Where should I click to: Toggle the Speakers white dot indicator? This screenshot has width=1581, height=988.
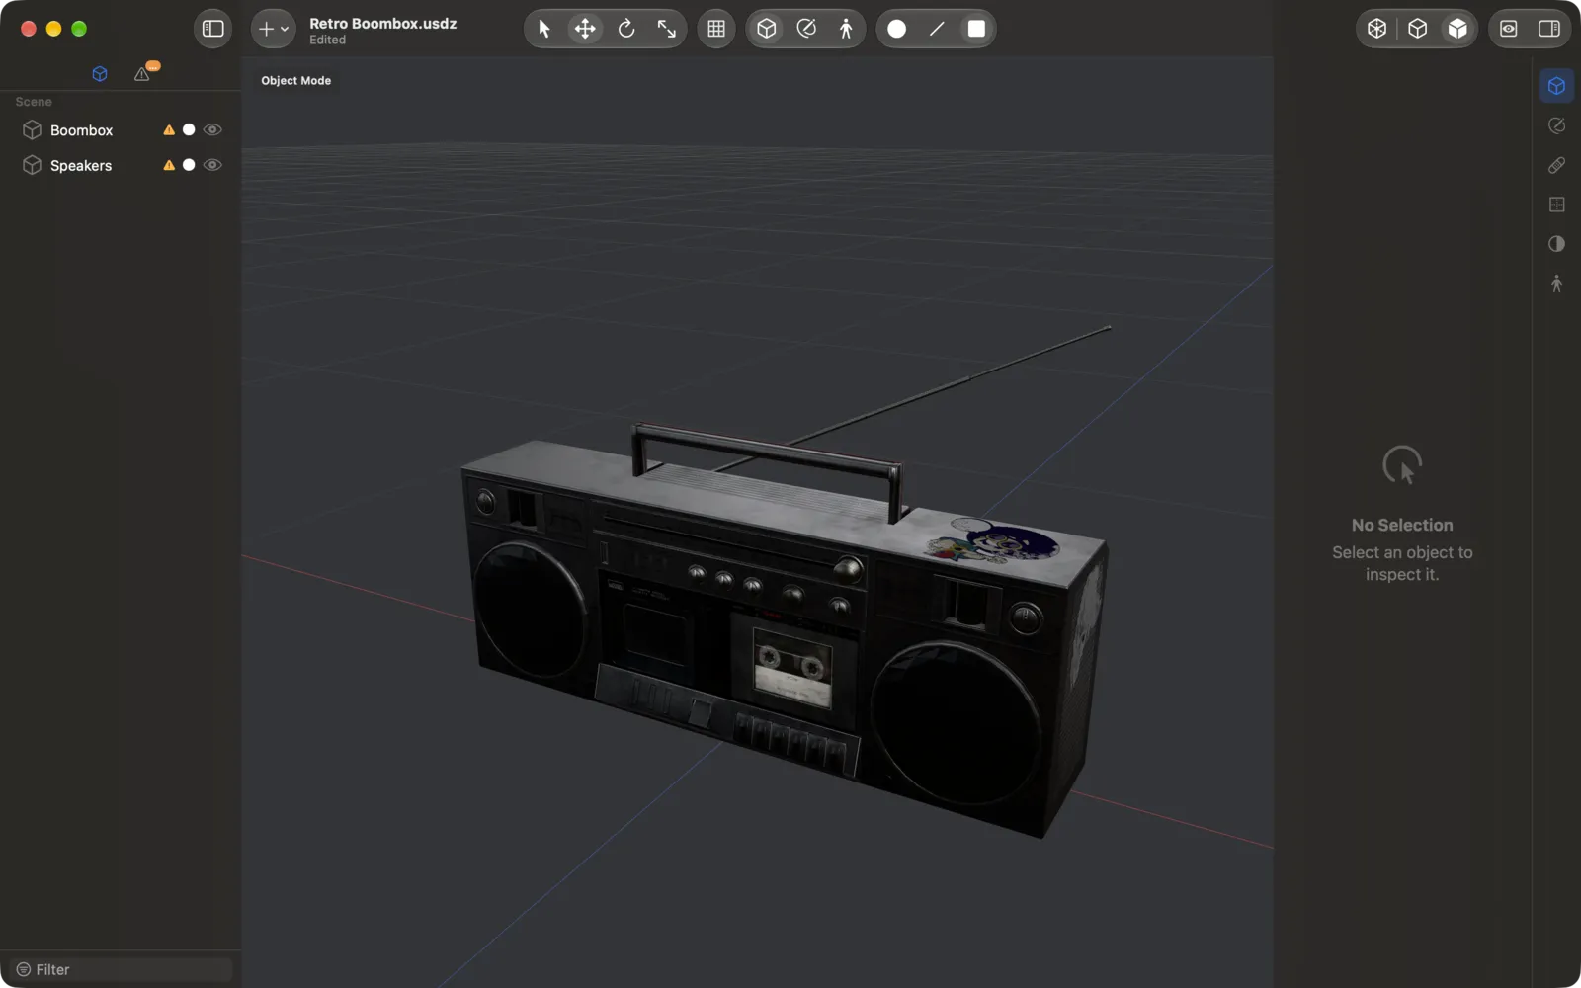(x=189, y=165)
